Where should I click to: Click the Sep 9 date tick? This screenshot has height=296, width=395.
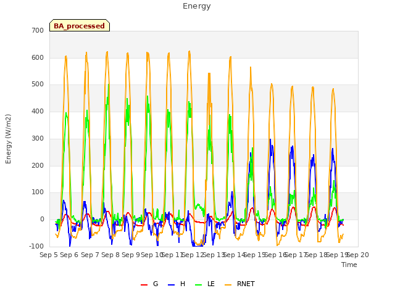131,255
